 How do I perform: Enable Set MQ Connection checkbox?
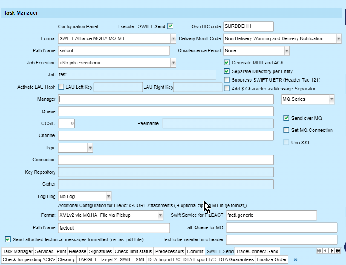coord(286,130)
